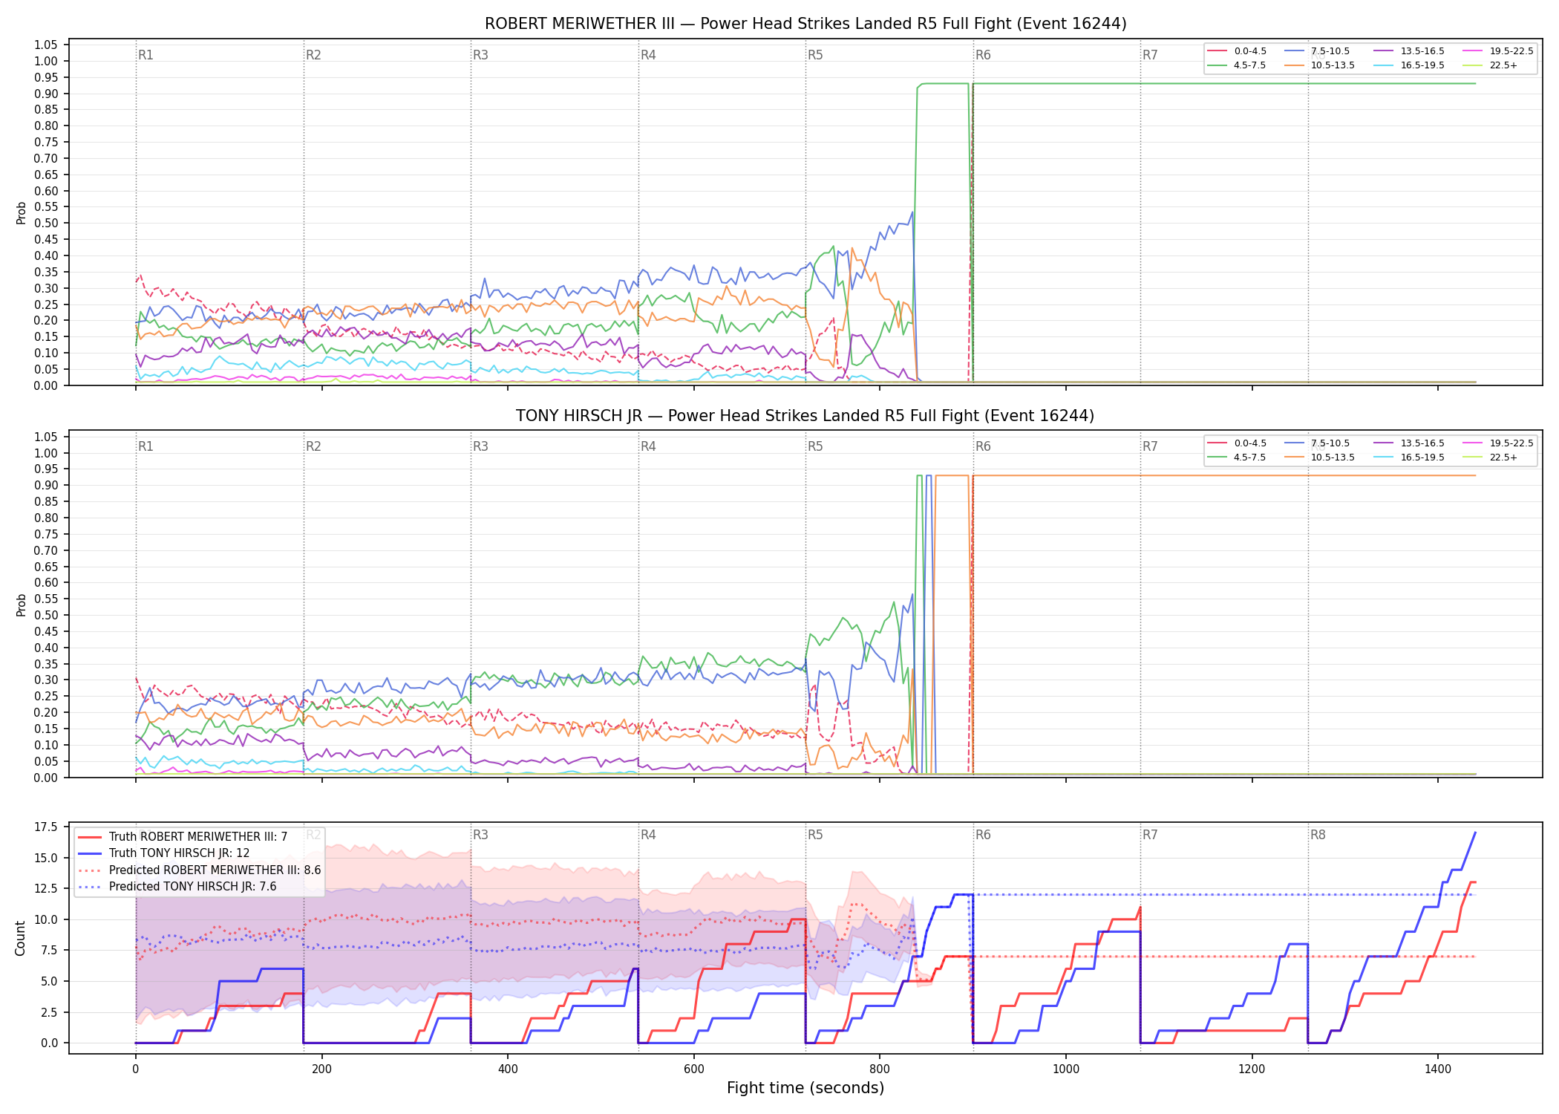Click the 'Prob' y-axis label of Meriwether chart
The image size is (1559, 1114).
coord(21,212)
